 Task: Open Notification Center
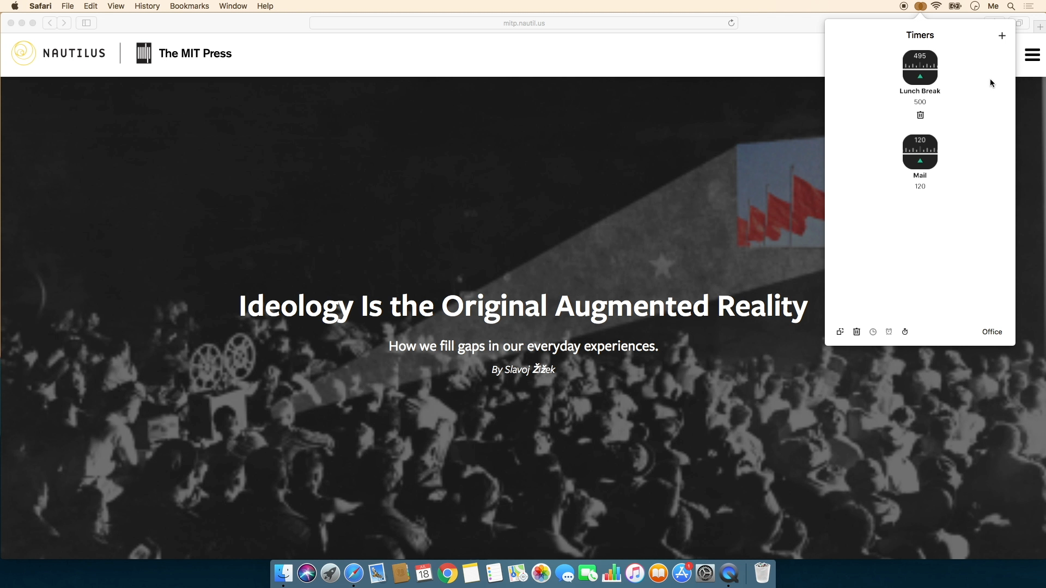point(1029,6)
